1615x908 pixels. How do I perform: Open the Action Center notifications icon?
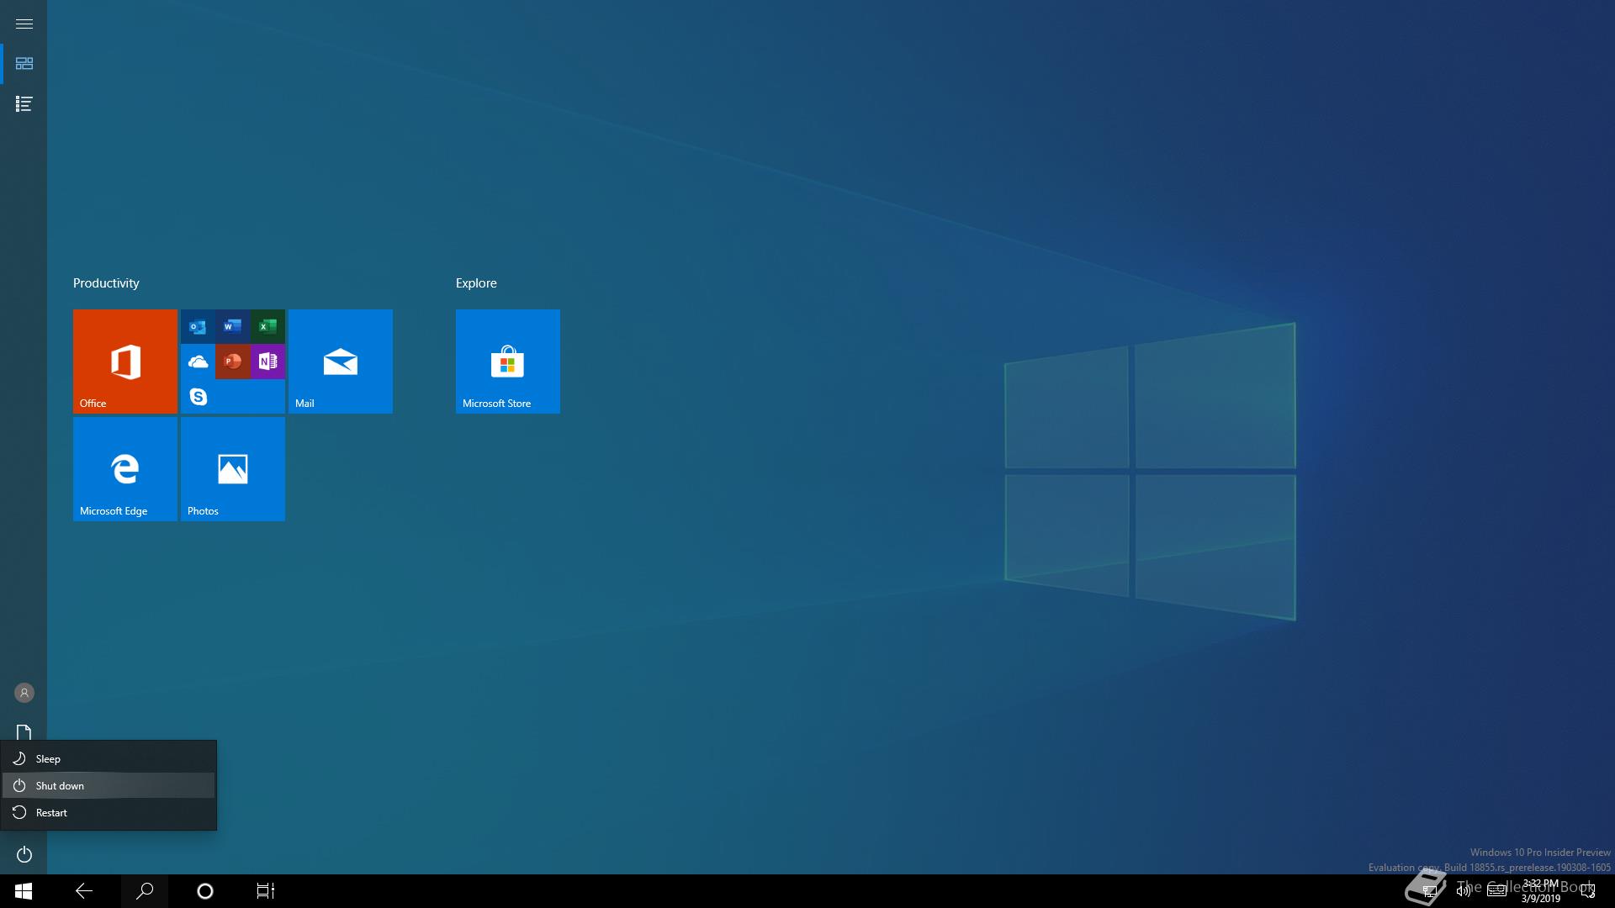pyautogui.click(x=1588, y=891)
